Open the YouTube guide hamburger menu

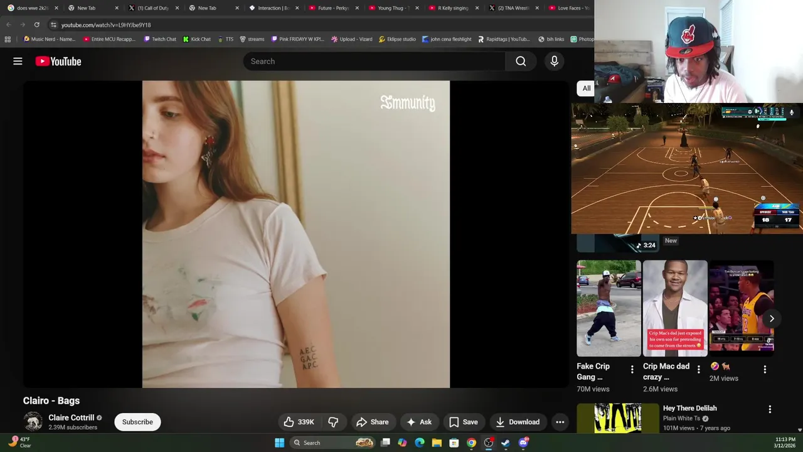point(18,61)
